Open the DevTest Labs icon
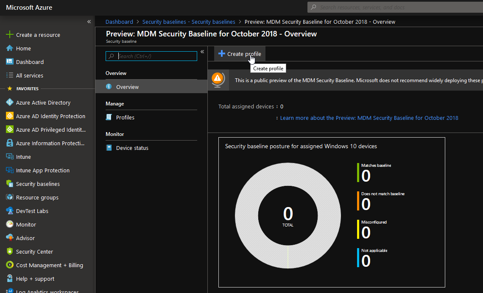 tap(9, 211)
